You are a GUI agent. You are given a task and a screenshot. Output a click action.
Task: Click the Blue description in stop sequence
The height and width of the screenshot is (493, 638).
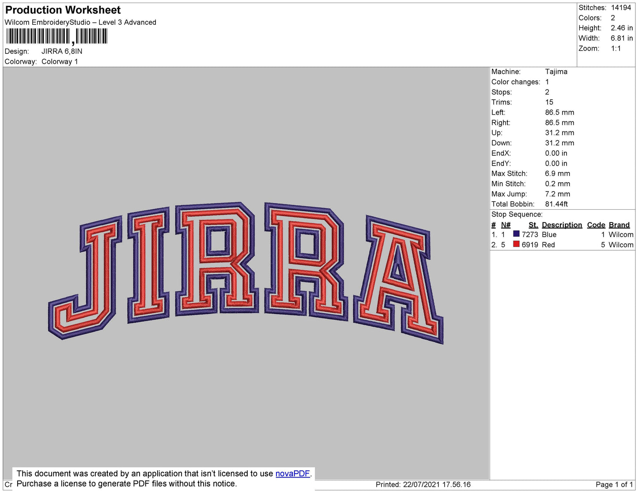coord(549,235)
